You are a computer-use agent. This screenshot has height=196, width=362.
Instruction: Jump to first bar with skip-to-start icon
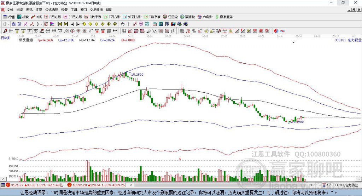(x=59, y=24)
